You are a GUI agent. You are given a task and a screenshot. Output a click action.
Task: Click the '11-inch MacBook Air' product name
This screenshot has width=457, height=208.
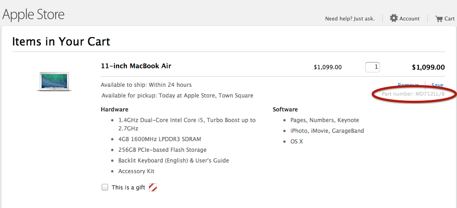click(136, 66)
